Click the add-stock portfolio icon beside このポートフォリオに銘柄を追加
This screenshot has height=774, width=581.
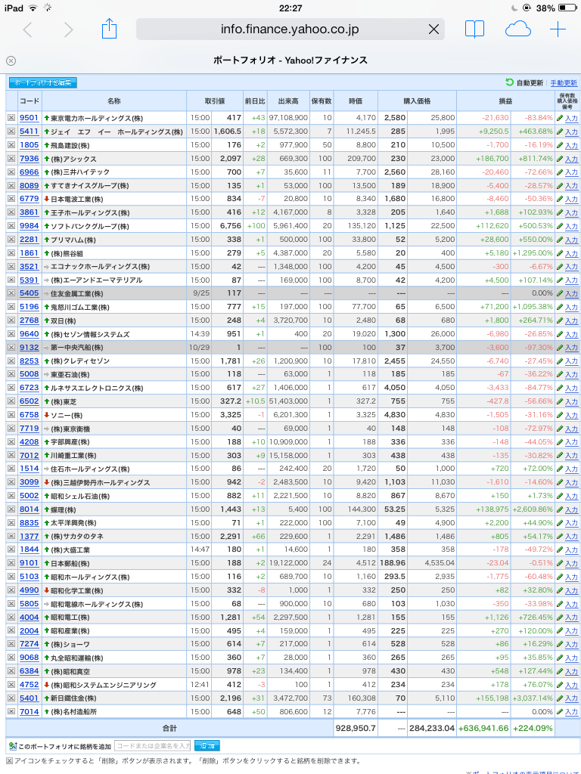(12, 745)
